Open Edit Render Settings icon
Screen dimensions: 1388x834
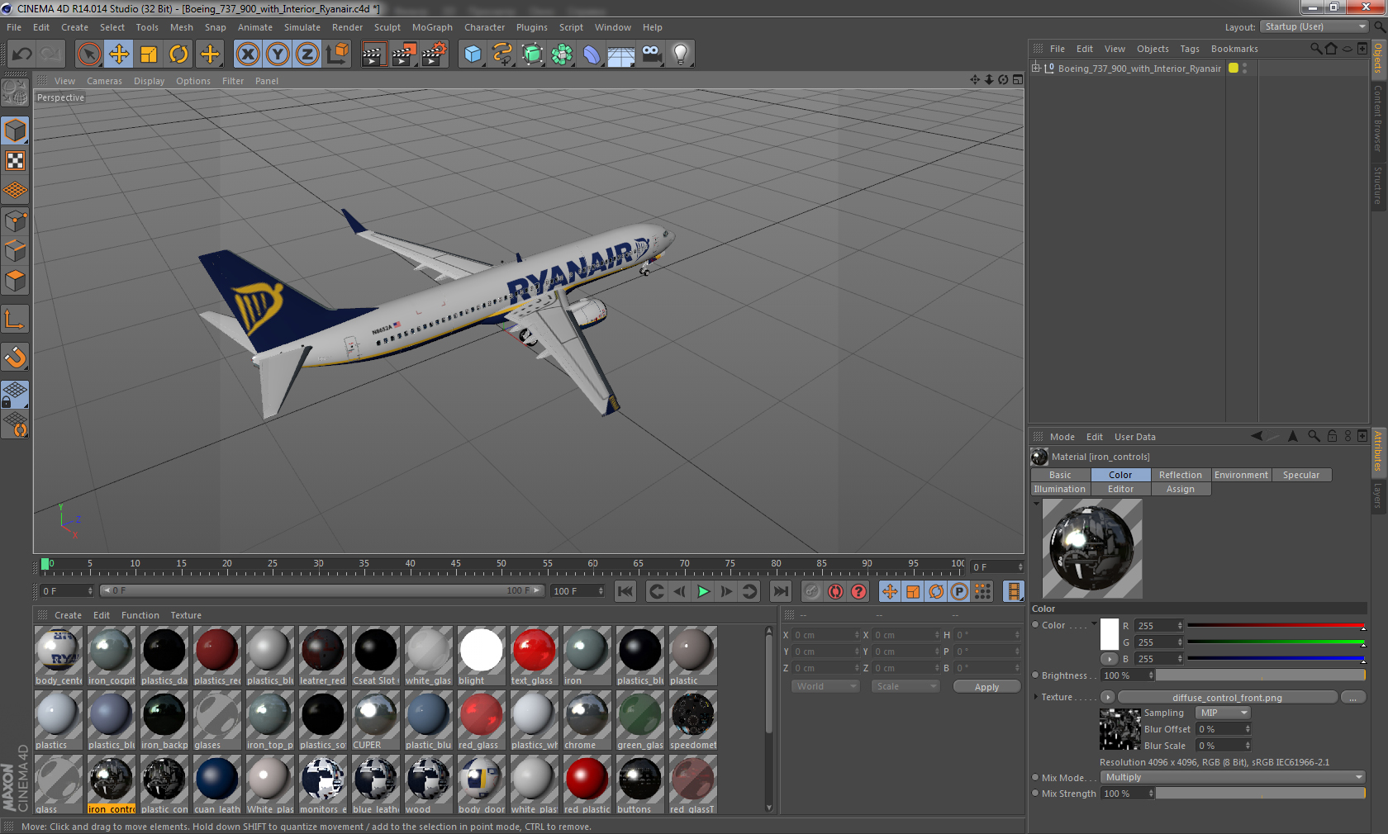pyautogui.click(x=434, y=54)
